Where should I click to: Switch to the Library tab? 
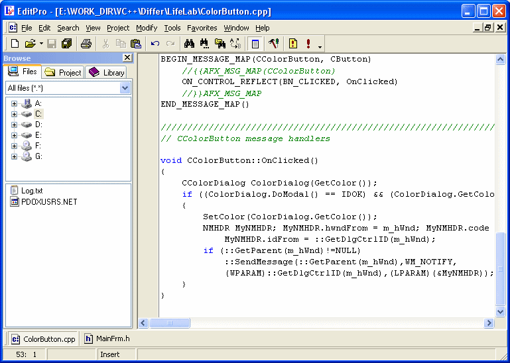tap(107, 72)
